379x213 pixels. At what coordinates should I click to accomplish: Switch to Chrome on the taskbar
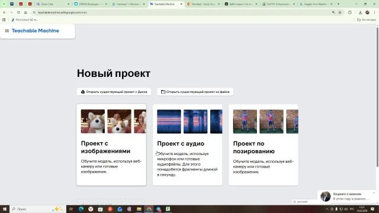(149, 209)
